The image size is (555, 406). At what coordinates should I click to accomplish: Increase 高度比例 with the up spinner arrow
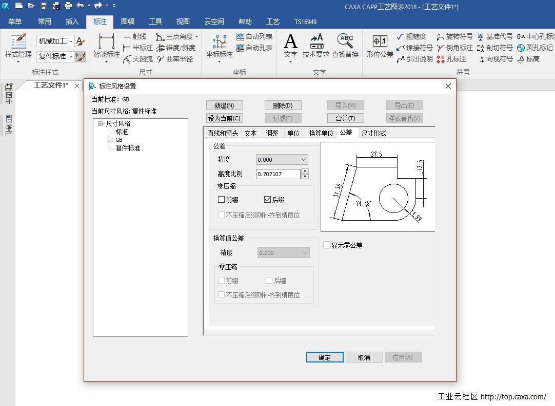tap(305, 172)
